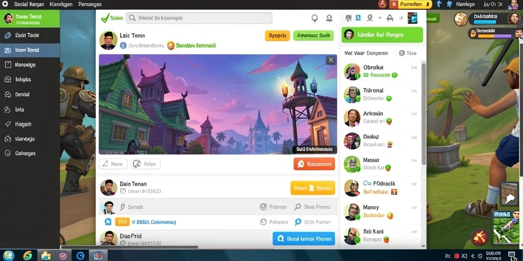Click the orange Sabsenam button
The image size is (523, 261).
pos(314,164)
